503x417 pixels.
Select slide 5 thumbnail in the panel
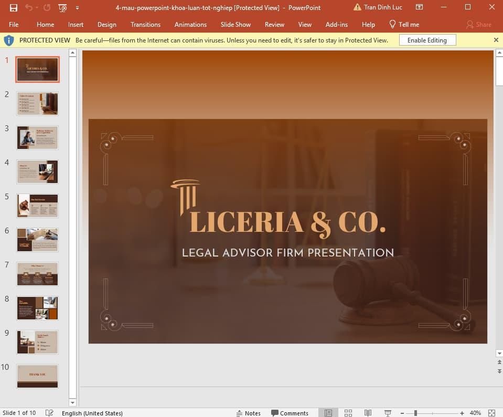[x=37, y=206]
